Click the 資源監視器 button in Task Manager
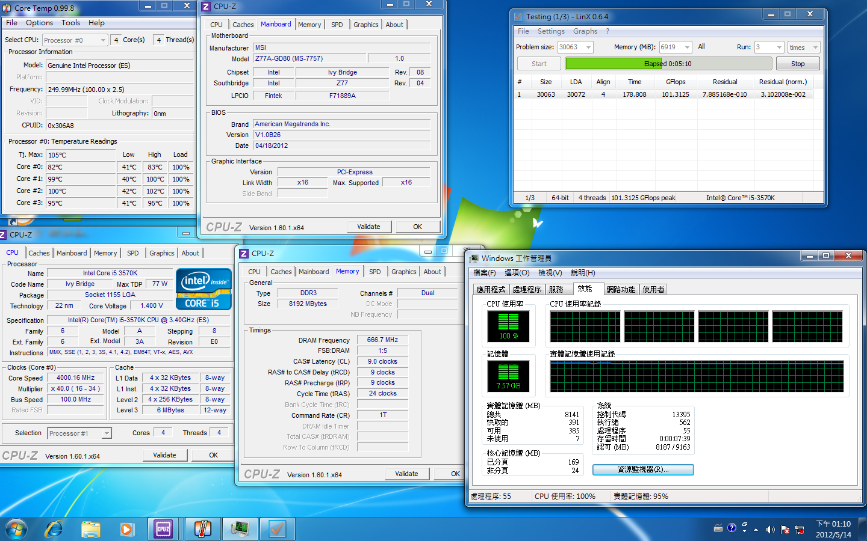Viewport: 867px width, 541px height. pyautogui.click(x=643, y=469)
